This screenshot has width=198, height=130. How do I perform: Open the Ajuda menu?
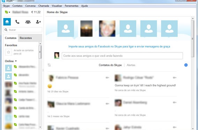point(84,6)
